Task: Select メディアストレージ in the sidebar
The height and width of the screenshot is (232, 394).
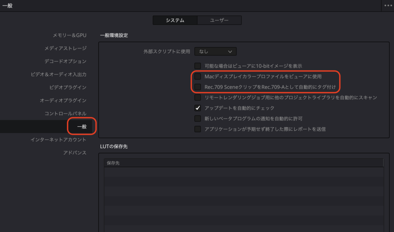Action: click(65, 48)
